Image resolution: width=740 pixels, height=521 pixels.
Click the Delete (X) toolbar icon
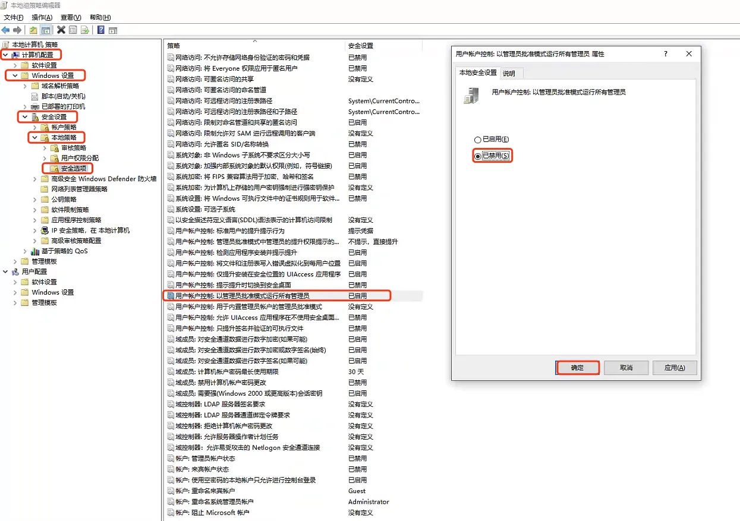point(61,30)
